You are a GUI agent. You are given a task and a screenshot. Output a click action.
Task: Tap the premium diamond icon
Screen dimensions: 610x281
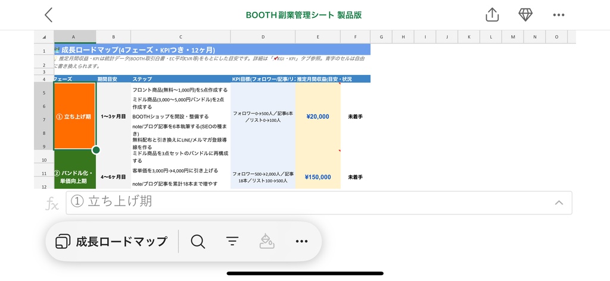525,15
